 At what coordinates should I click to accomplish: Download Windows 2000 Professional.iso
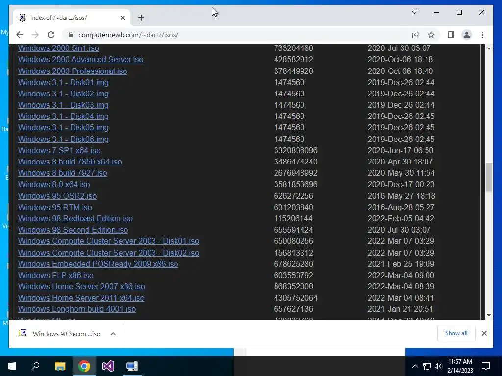click(x=73, y=71)
